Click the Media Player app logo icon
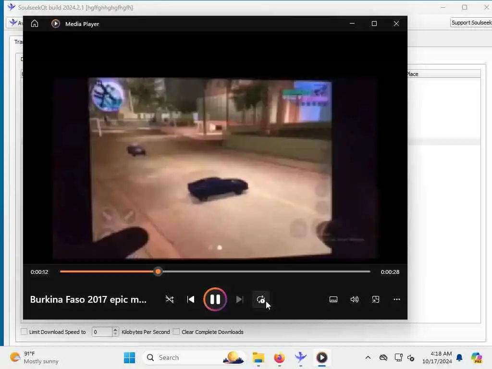This screenshot has height=369, width=492. coord(56,24)
